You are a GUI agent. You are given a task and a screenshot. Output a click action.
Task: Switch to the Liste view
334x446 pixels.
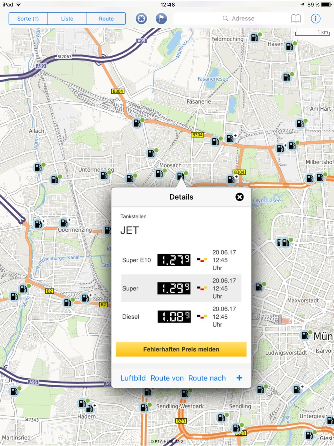(x=67, y=19)
